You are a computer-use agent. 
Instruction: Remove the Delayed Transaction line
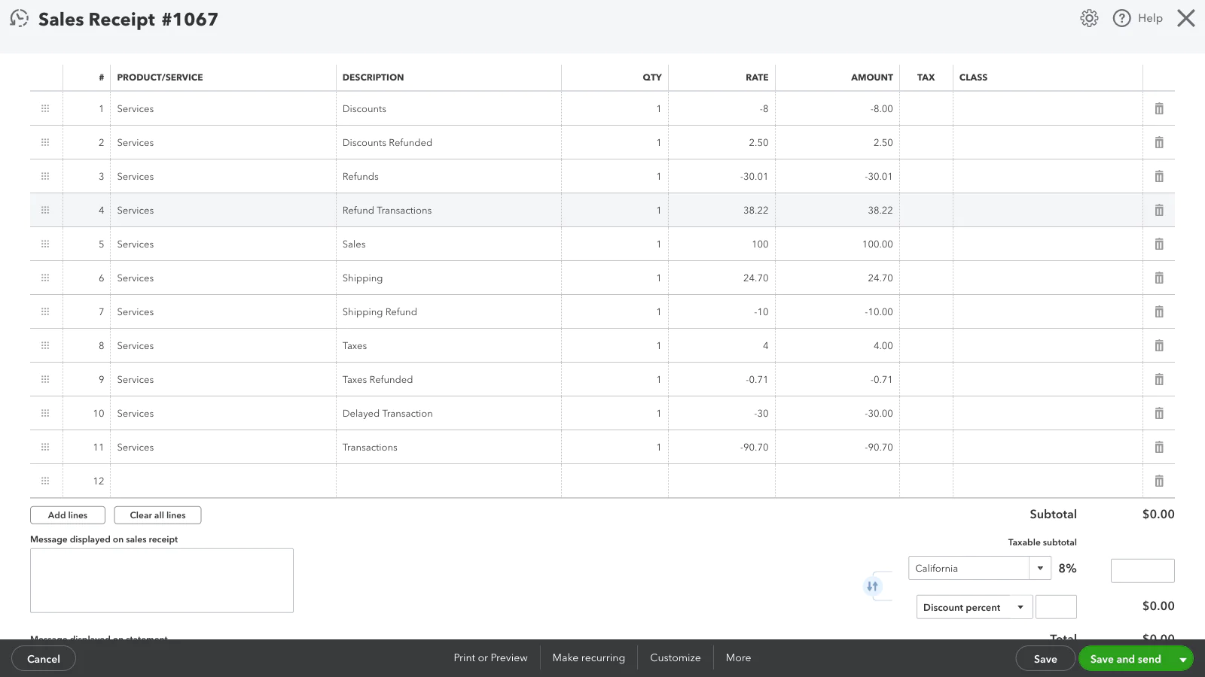(1159, 414)
